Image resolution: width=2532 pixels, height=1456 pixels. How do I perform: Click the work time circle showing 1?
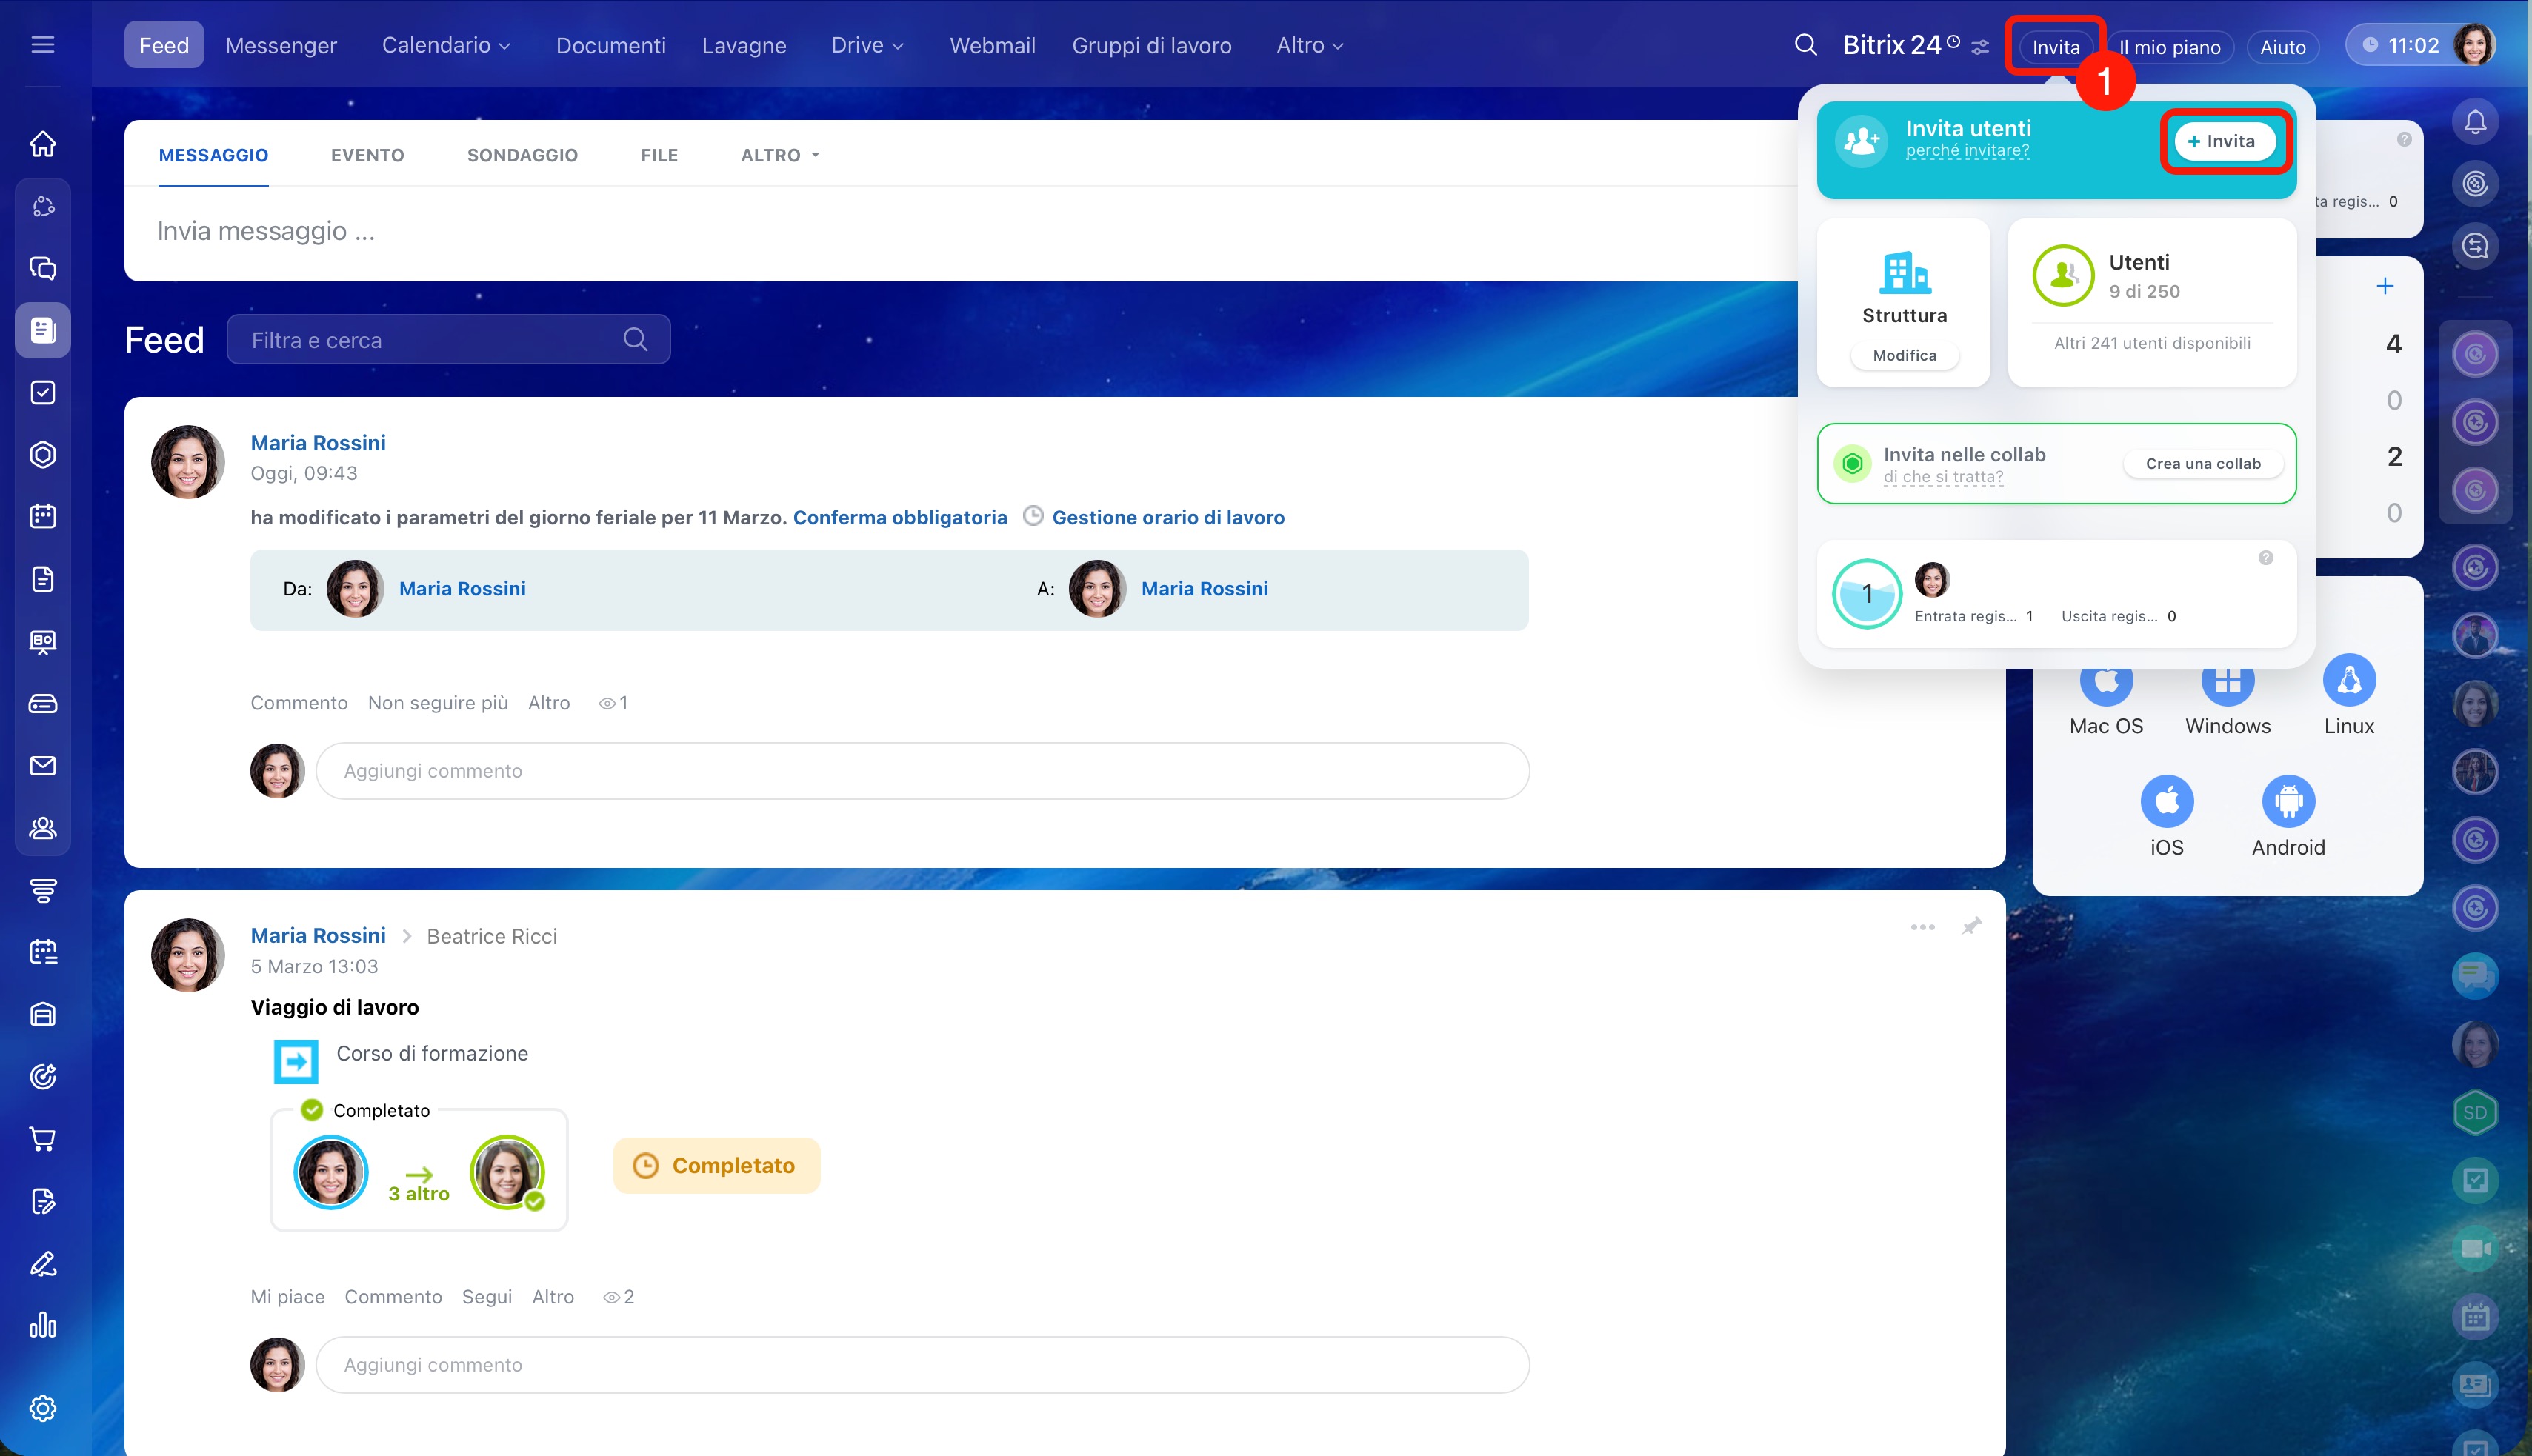[x=1866, y=594]
